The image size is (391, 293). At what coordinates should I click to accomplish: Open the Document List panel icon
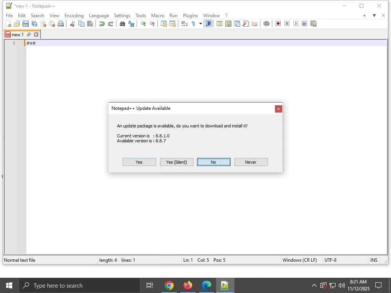point(237,24)
